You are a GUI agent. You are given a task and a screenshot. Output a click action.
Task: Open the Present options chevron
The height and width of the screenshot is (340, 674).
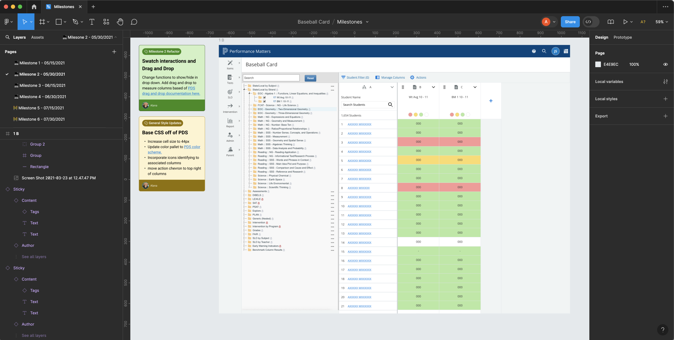coord(631,22)
